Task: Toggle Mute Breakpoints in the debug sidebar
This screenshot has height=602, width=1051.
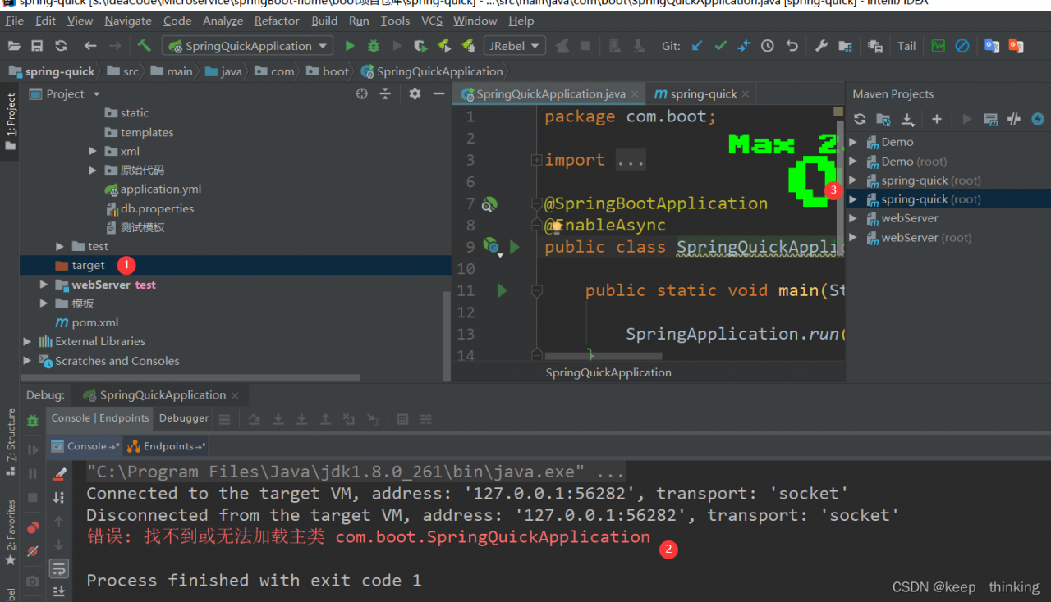Action: tap(33, 551)
